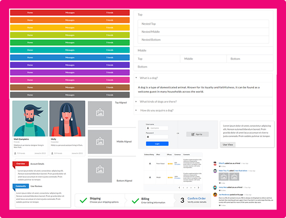This screenshot has width=286, height=218.
Task: Click the lock icon in Password field
Action: (147, 136)
